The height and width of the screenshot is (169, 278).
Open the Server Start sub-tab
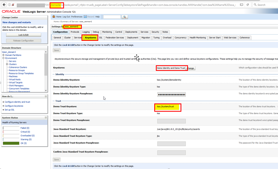pos(215,38)
